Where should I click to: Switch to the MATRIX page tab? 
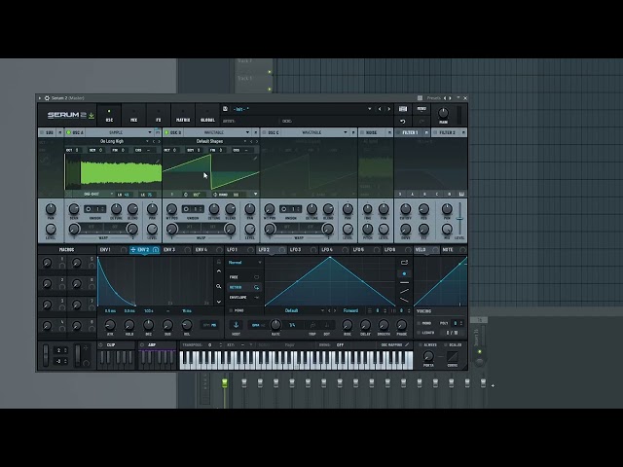[x=183, y=115]
